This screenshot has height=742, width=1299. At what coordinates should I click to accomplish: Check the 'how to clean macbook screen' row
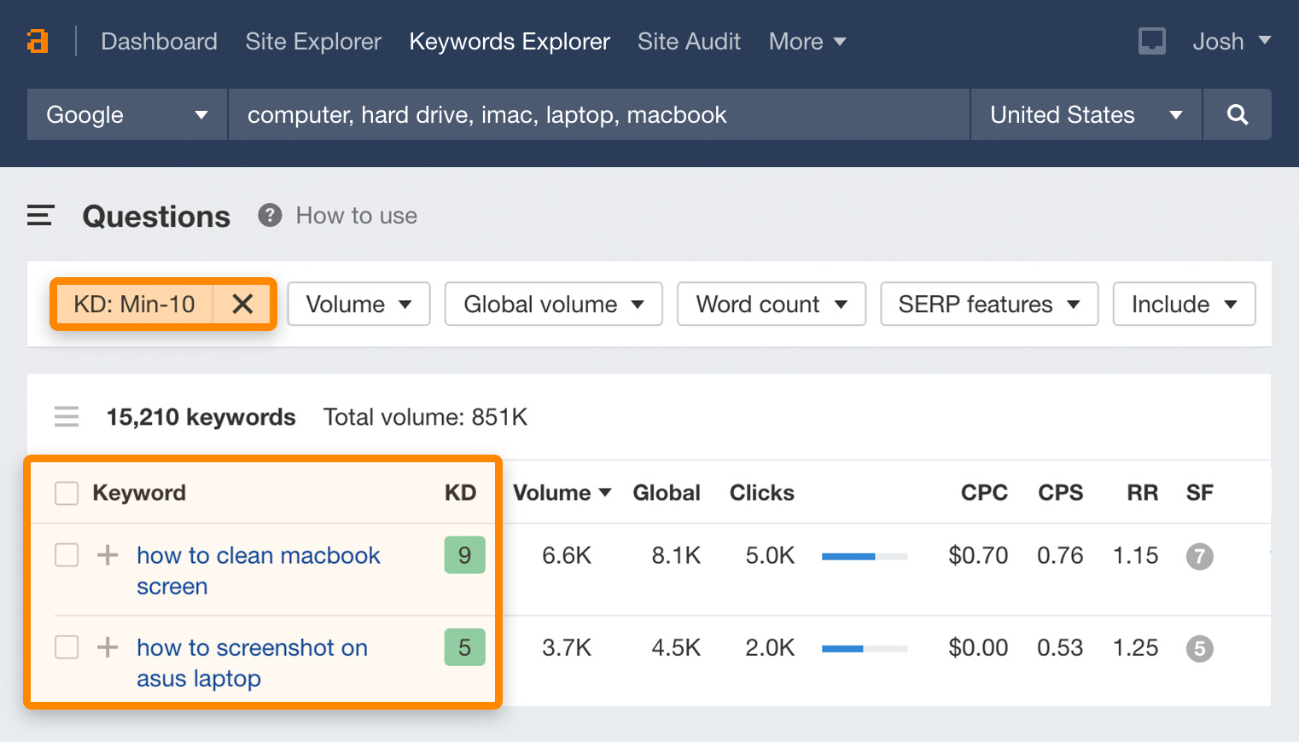[67, 555]
